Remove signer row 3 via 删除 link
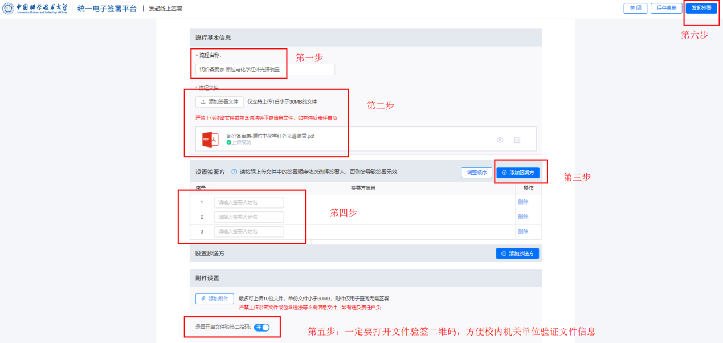Viewport: 723px width, 343px height. [x=523, y=232]
